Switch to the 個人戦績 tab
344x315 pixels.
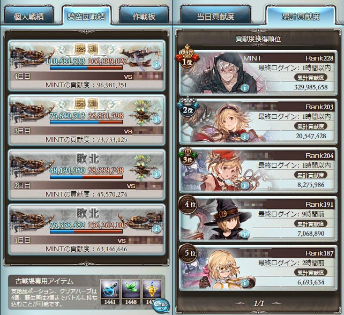click(29, 16)
